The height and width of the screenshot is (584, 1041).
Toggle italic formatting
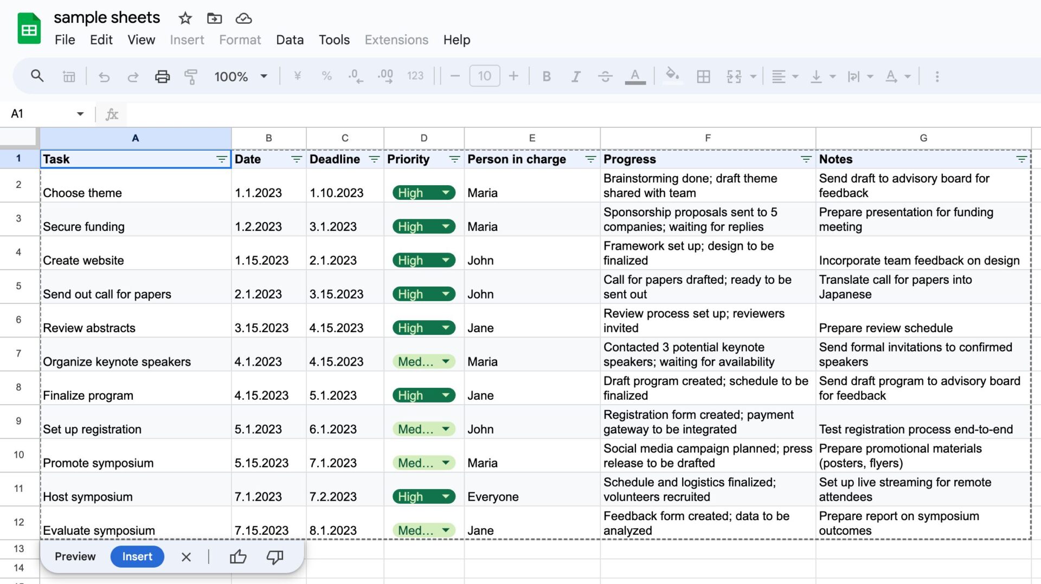pyautogui.click(x=576, y=76)
